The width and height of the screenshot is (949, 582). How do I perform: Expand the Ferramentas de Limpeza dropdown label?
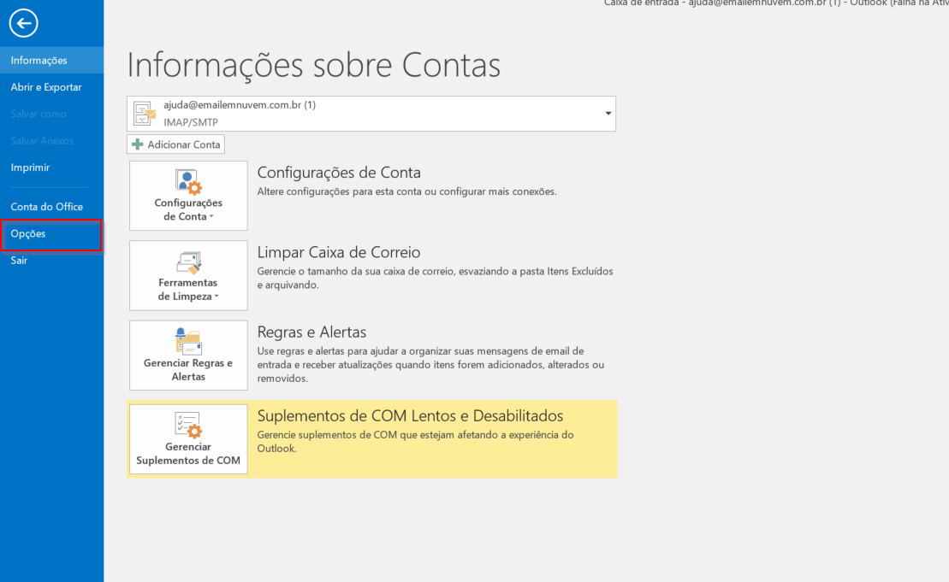tap(187, 290)
